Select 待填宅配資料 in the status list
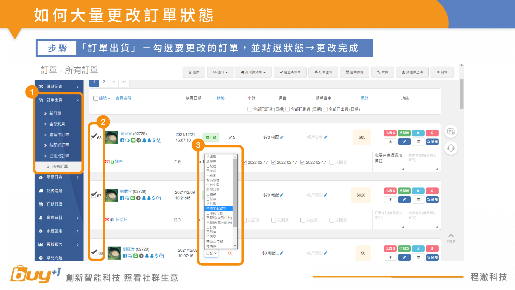This screenshot has width=515, height=290. point(216,208)
